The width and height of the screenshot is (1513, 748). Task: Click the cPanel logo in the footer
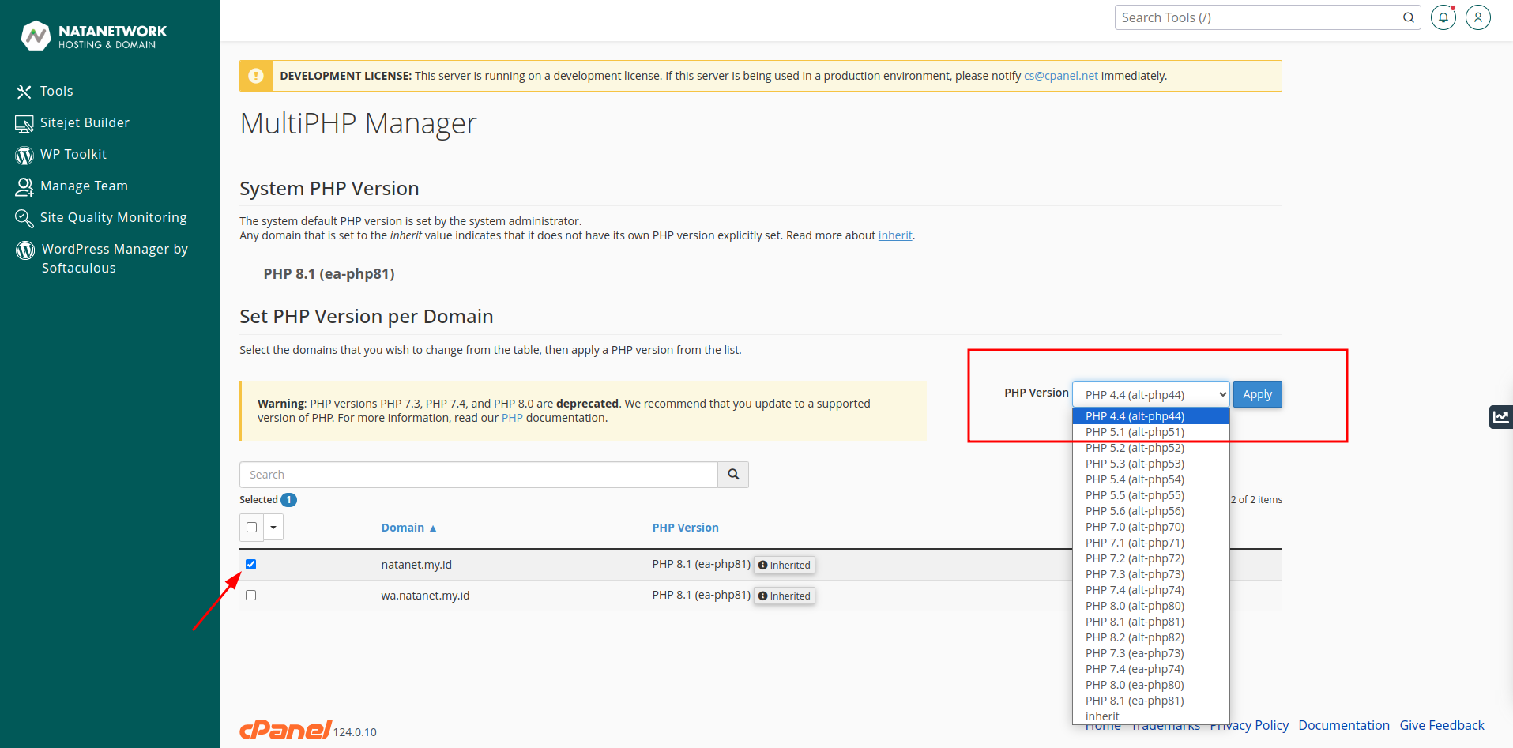click(285, 730)
